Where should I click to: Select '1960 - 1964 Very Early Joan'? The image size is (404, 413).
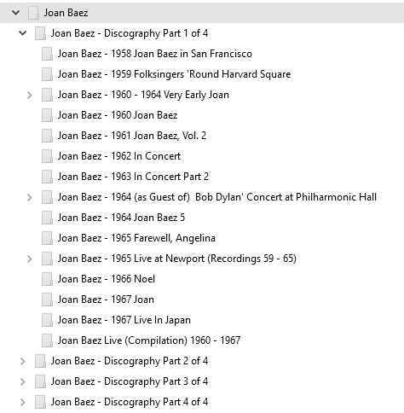(143, 95)
